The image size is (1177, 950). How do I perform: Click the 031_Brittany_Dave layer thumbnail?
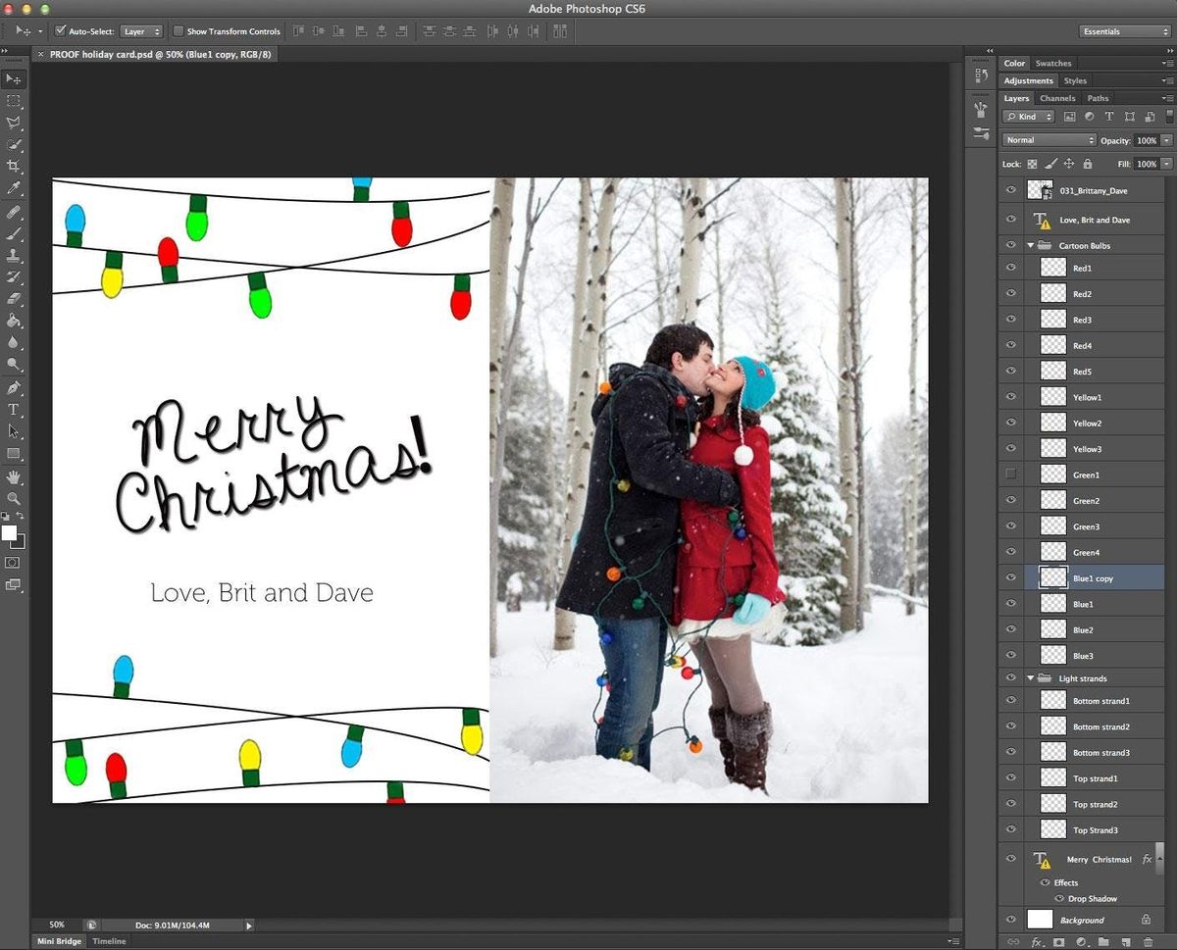pyautogui.click(x=1039, y=190)
